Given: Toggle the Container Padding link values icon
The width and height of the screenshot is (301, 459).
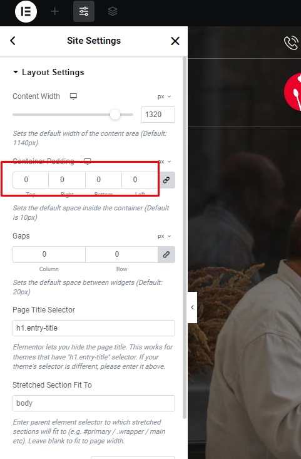Looking at the screenshot, I should 166,180.
